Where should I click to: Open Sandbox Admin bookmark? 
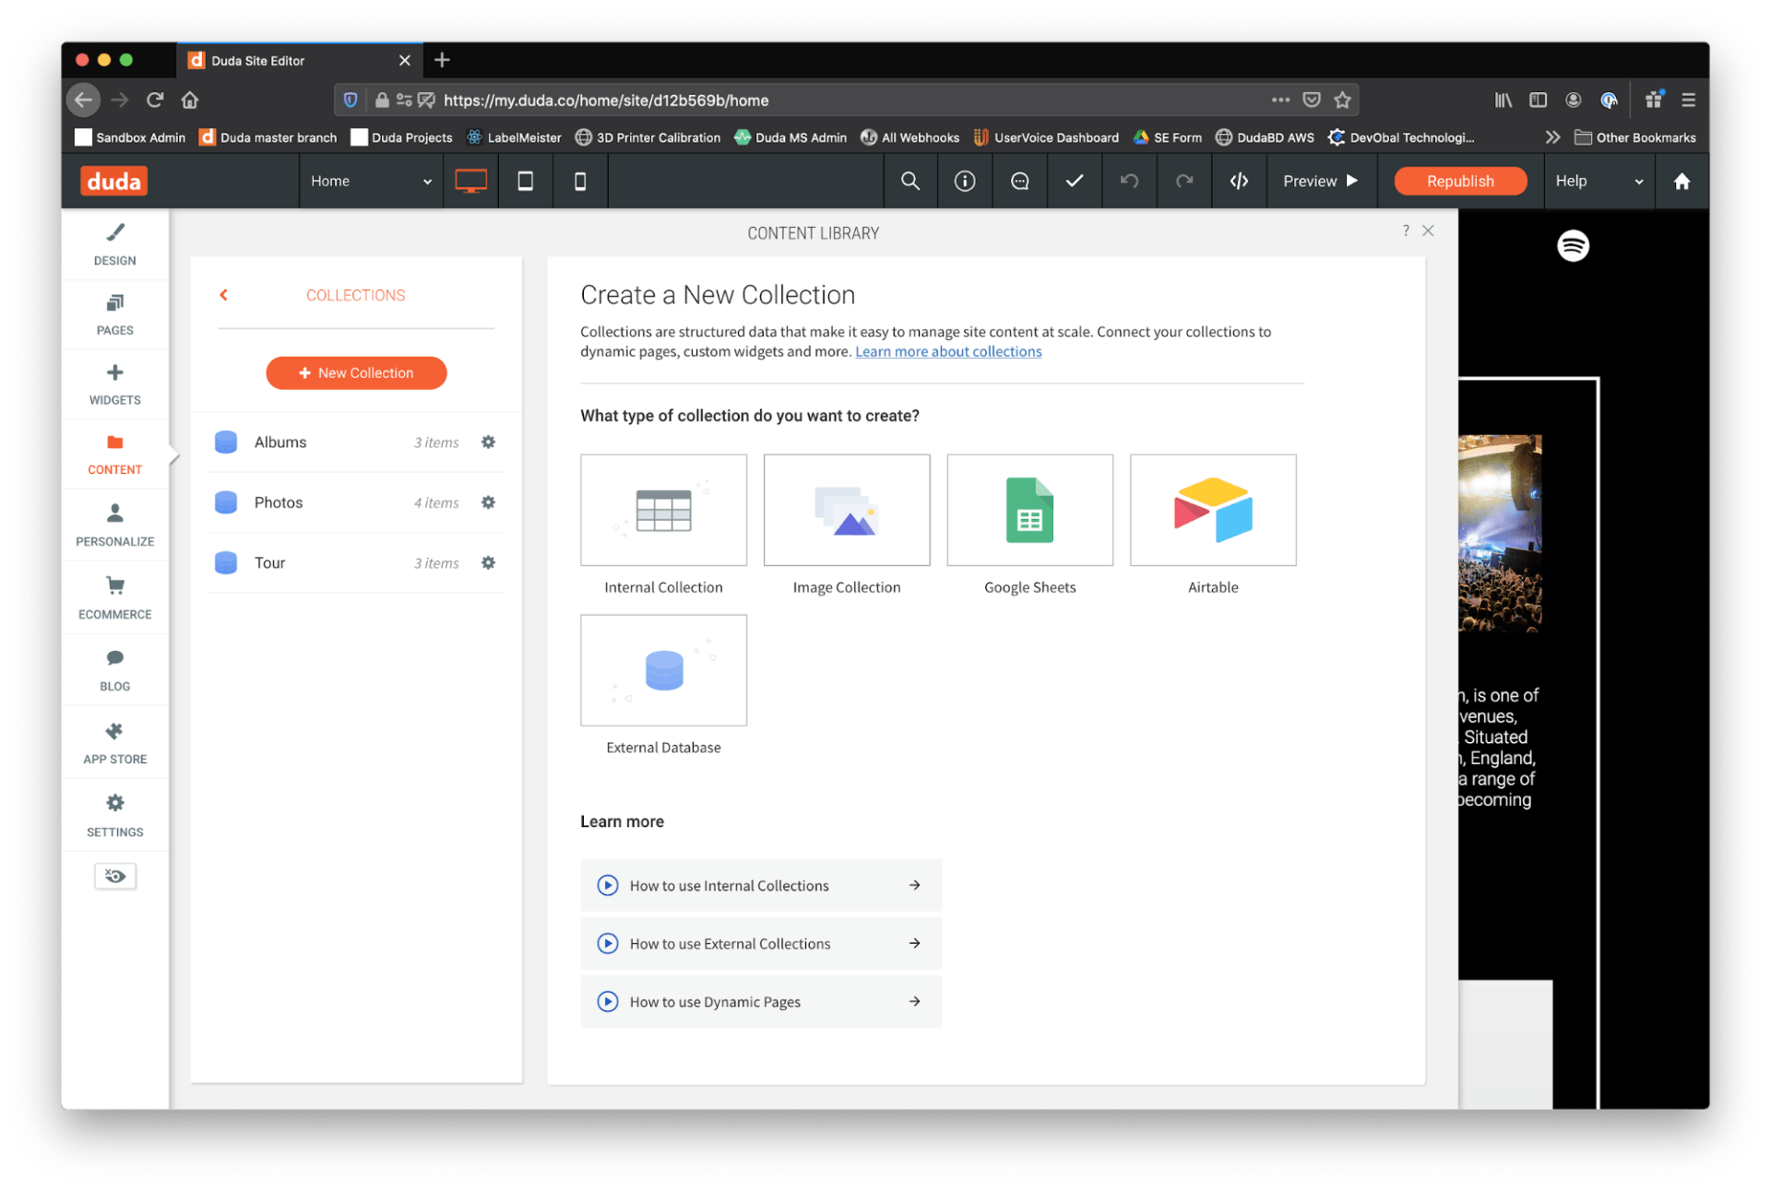point(130,137)
